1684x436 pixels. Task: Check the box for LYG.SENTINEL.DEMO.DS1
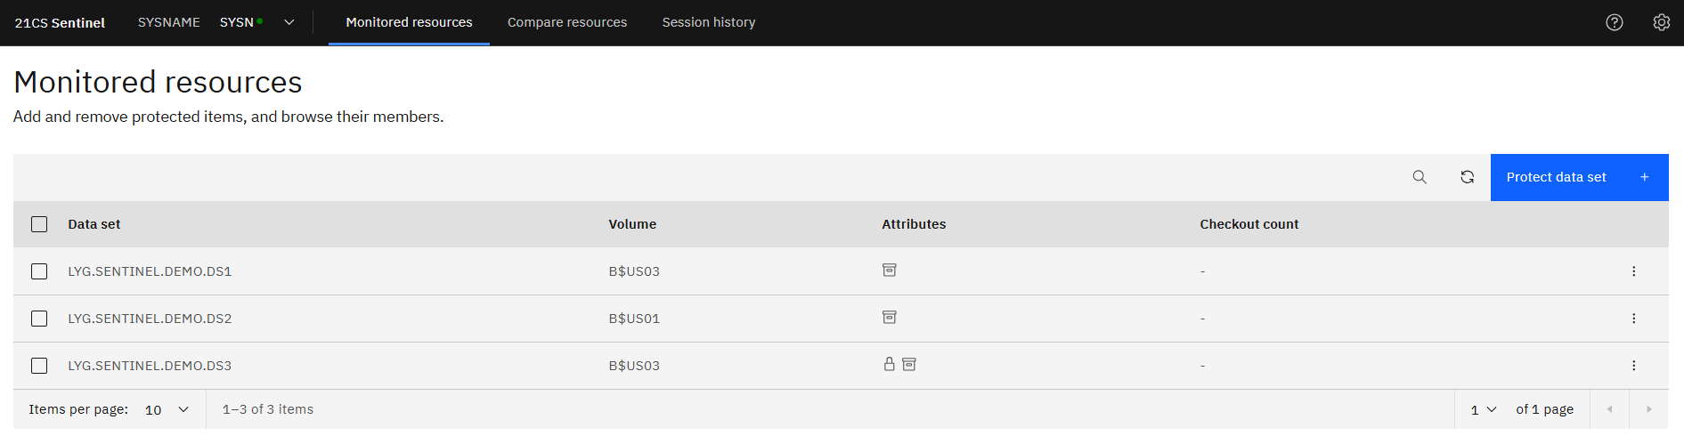tap(39, 271)
